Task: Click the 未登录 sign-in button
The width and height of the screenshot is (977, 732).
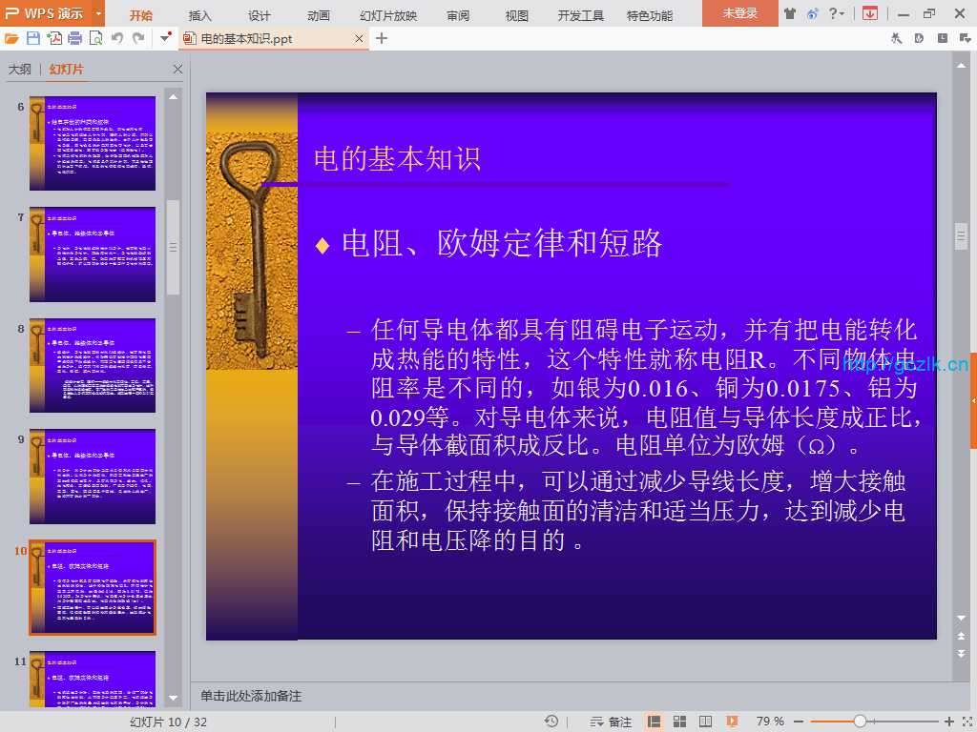Action: [x=739, y=13]
